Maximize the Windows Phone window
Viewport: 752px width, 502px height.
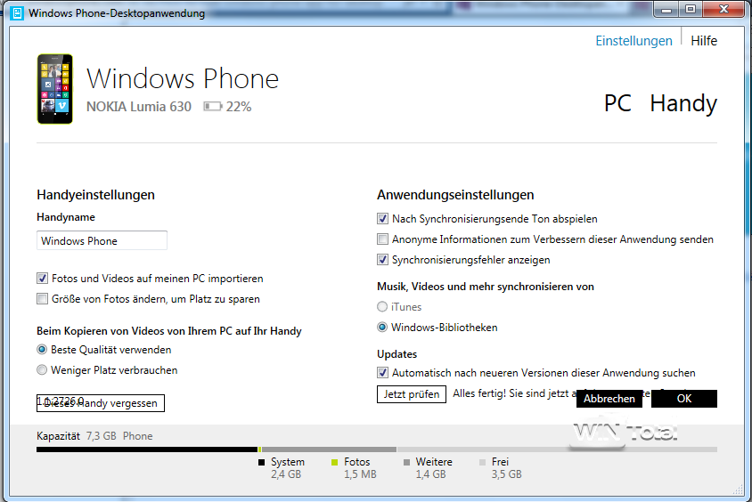pos(691,9)
